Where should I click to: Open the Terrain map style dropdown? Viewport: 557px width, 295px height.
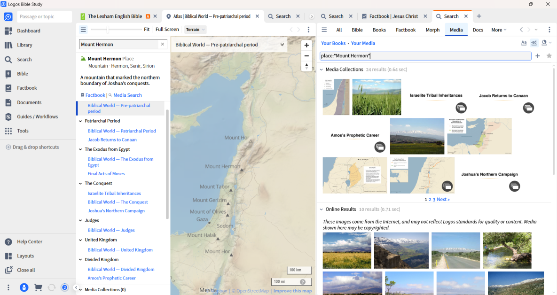196,30
